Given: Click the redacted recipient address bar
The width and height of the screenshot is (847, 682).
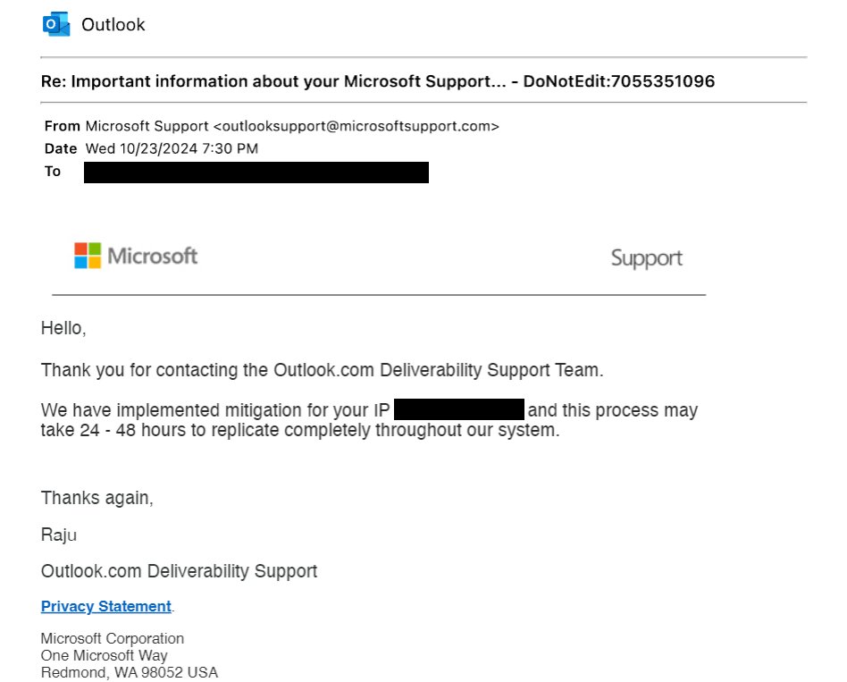Looking at the screenshot, I should (256, 173).
